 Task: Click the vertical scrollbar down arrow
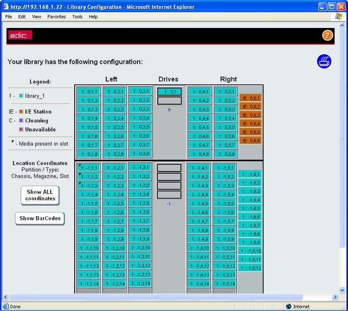click(x=342, y=290)
